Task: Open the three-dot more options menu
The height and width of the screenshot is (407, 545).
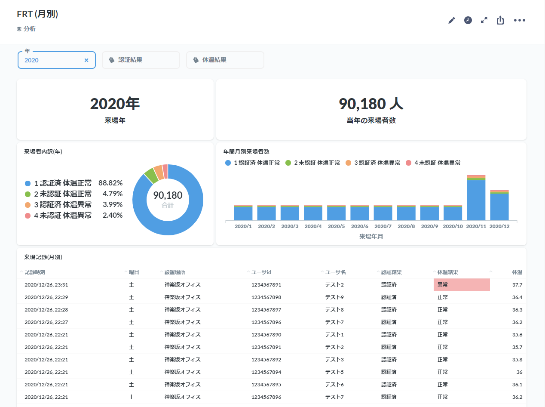Action: [520, 20]
